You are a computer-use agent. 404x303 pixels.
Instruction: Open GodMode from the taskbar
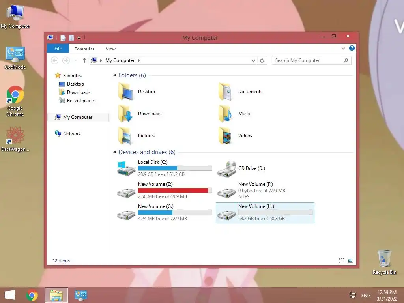pos(80,295)
